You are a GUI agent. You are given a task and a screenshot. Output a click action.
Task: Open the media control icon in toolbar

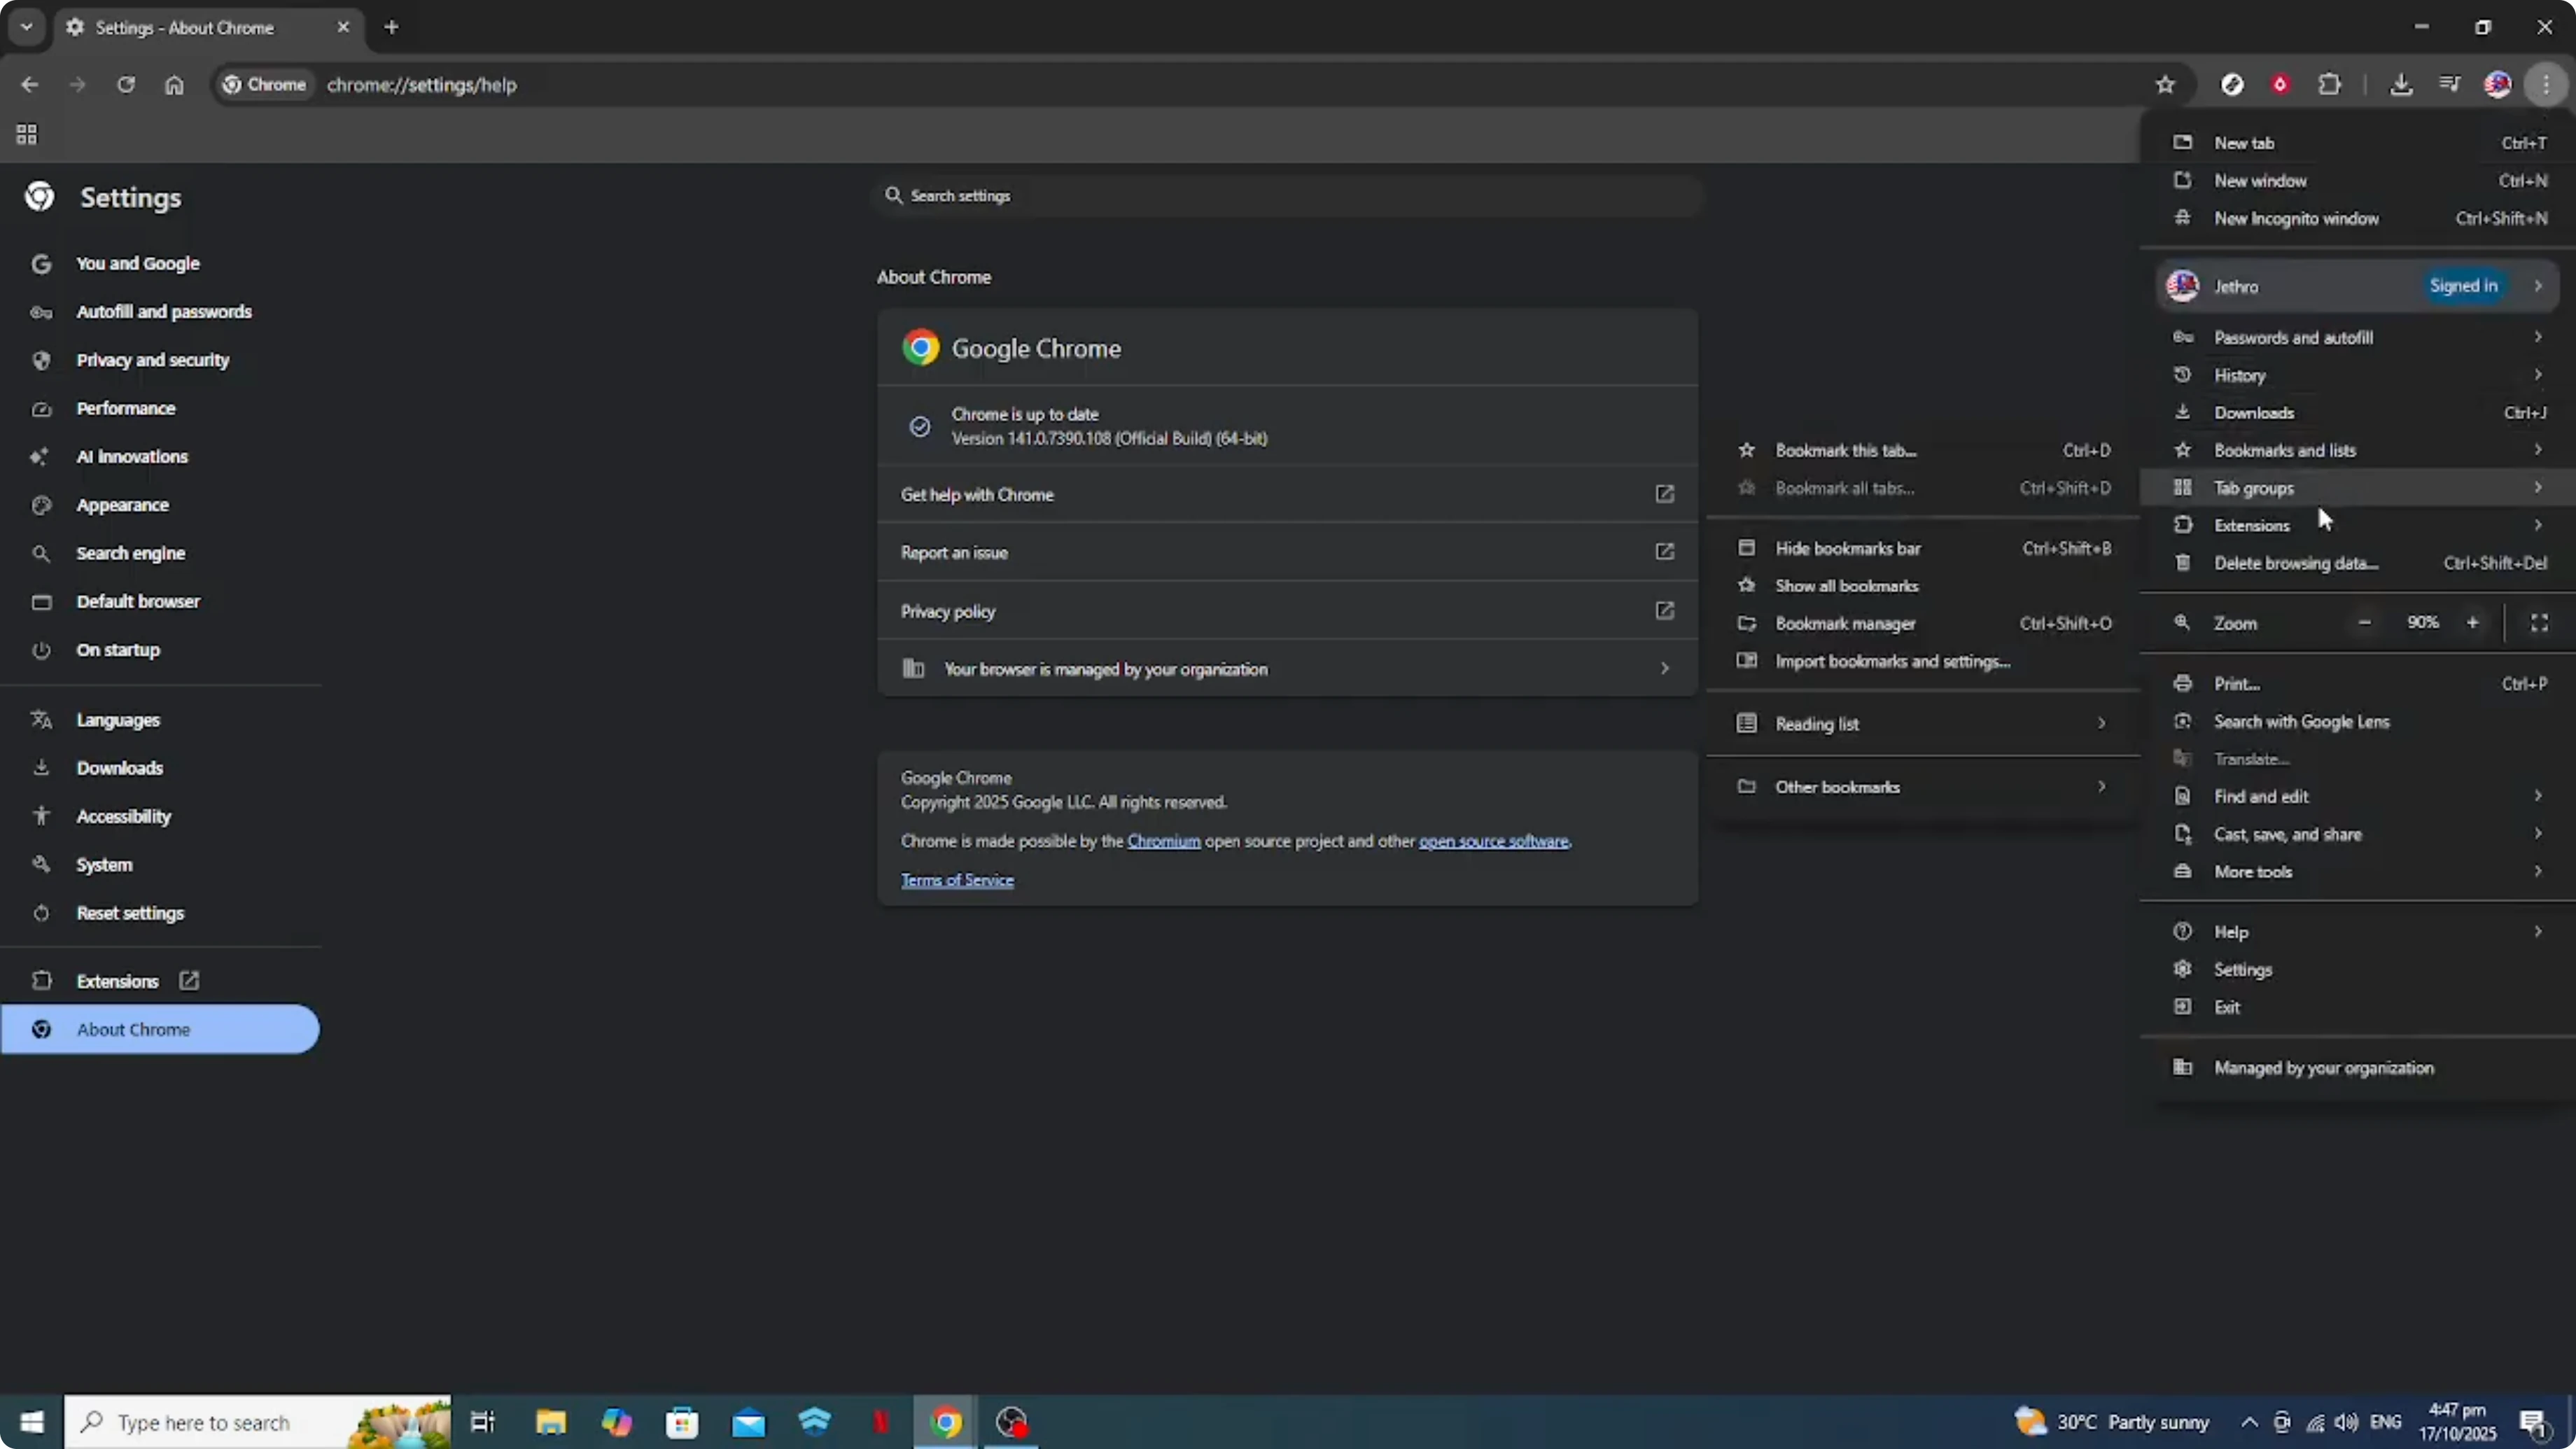point(2449,85)
